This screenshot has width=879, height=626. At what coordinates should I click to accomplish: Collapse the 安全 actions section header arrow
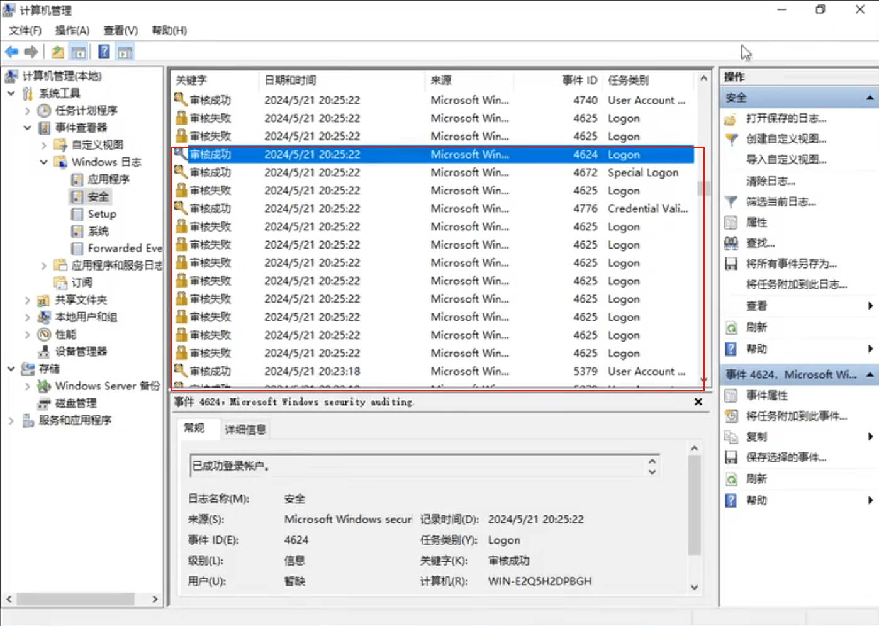[870, 98]
